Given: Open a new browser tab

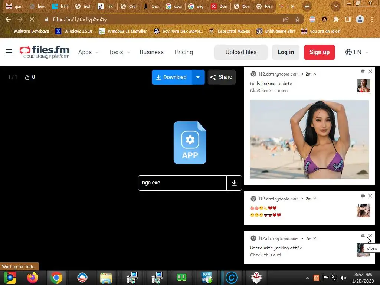Looking at the screenshot, I should click(307, 7).
